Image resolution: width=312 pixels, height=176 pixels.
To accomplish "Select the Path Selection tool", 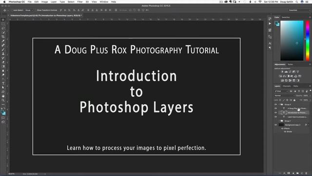I will (x=3, y=88).
